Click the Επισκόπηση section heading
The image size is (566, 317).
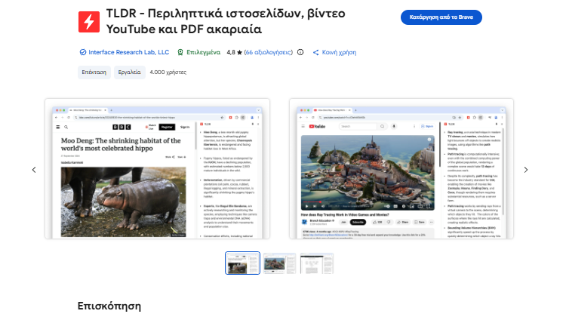pos(109,306)
